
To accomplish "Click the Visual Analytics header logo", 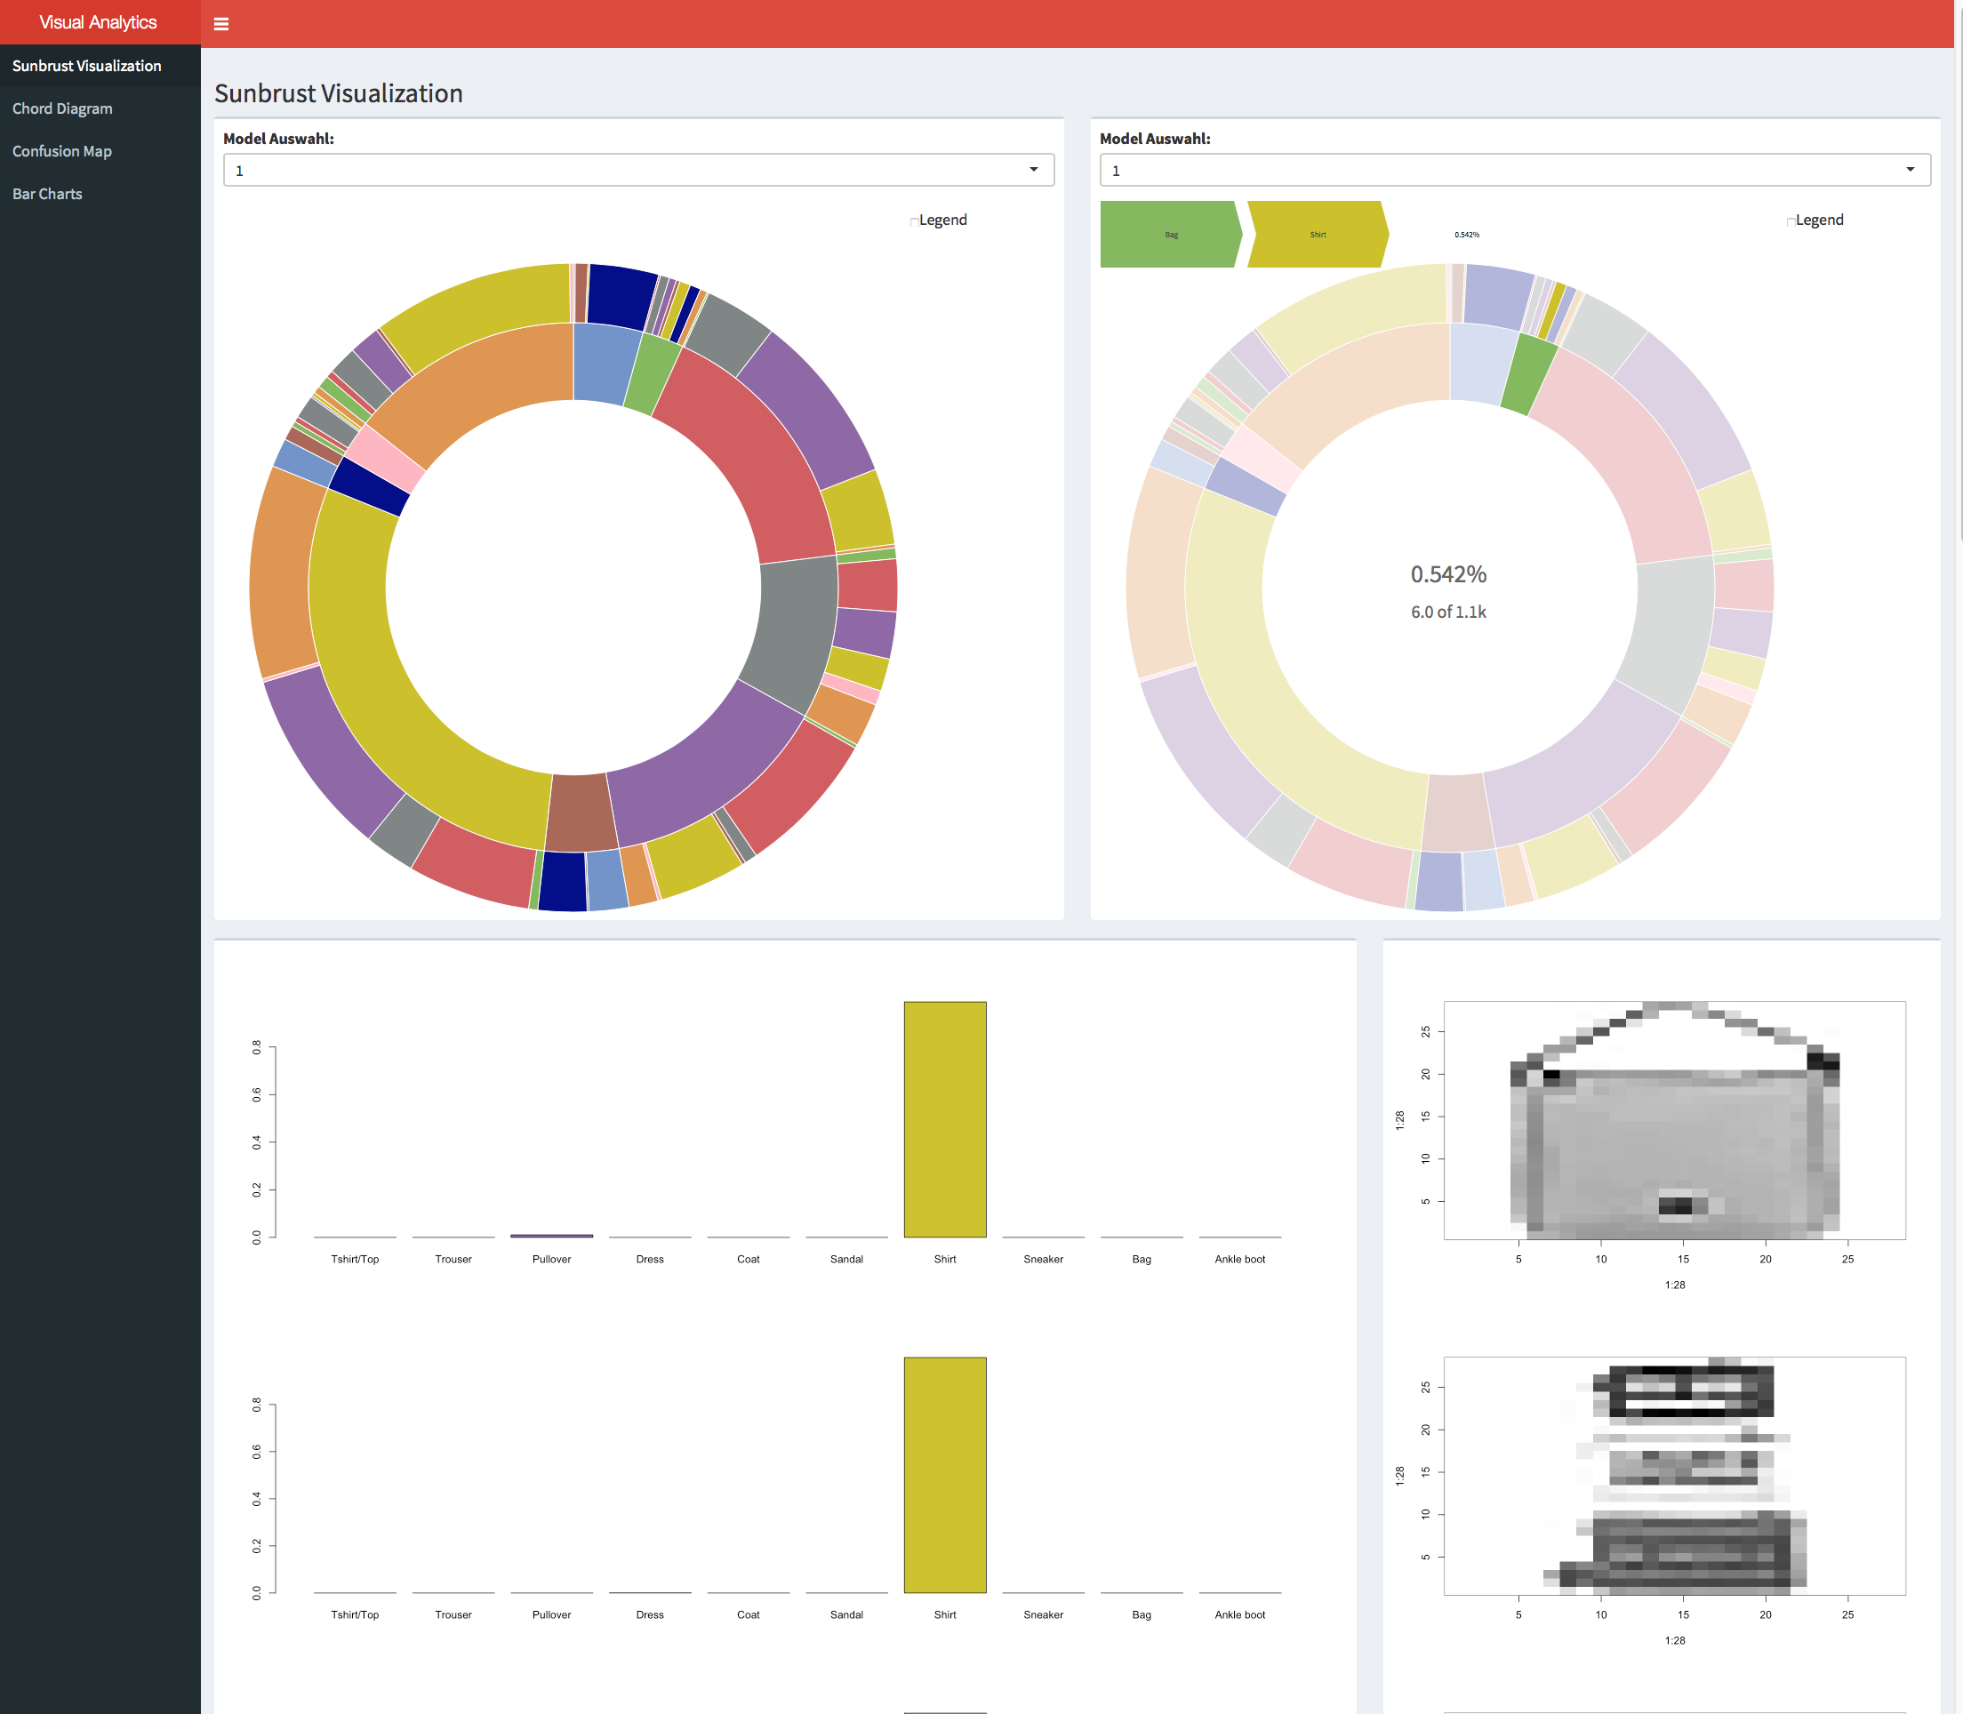I will click(x=98, y=22).
